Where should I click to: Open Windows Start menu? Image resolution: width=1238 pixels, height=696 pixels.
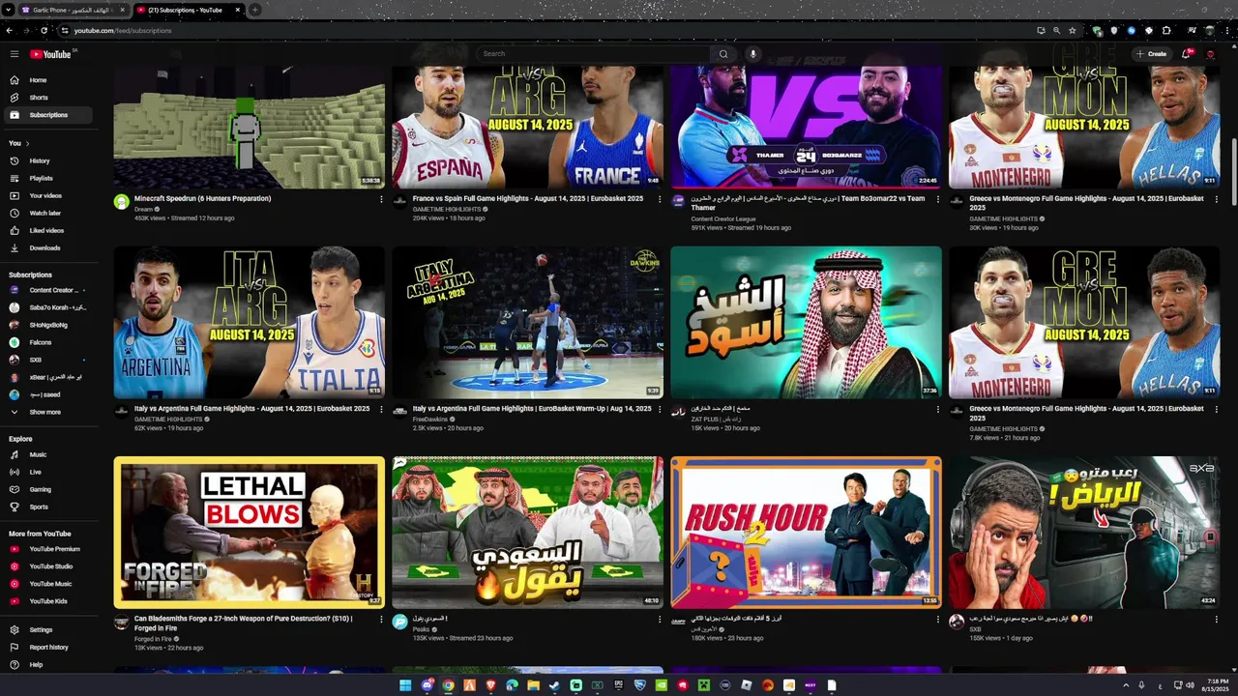(x=406, y=685)
